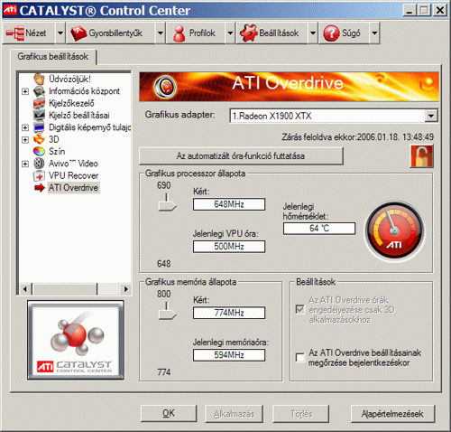Click the Súgó question mark icon
This screenshot has width=451, height=432.
click(331, 33)
